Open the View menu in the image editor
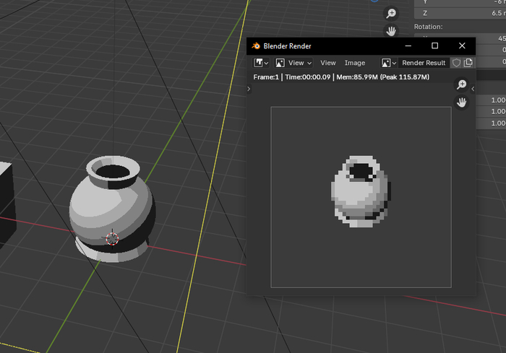The width and height of the screenshot is (506, 353). pyautogui.click(x=328, y=63)
